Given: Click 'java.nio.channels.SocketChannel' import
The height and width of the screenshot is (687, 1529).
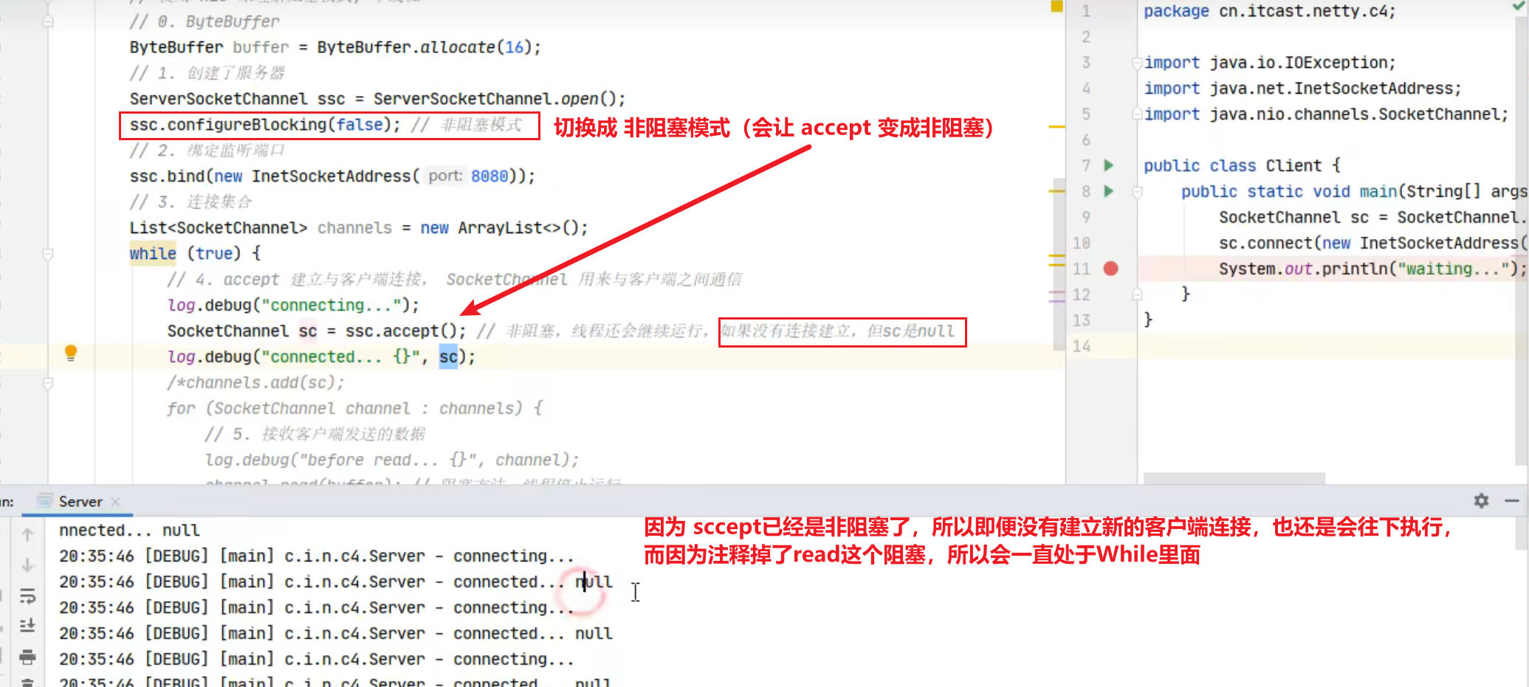Looking at the screenshot, I should coord(1355,114).
